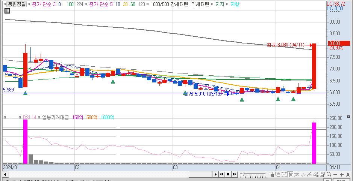
Task: Click the 2024/01 date axis label
Action: [x=11, y=167]
